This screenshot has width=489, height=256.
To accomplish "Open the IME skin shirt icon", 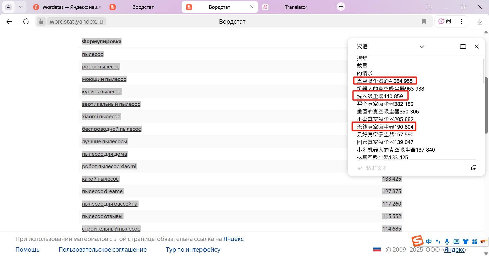I will click(x=466, y=242).
